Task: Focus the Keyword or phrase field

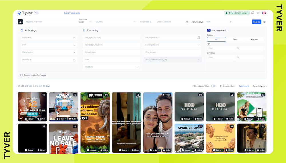Action: [51, 22]
